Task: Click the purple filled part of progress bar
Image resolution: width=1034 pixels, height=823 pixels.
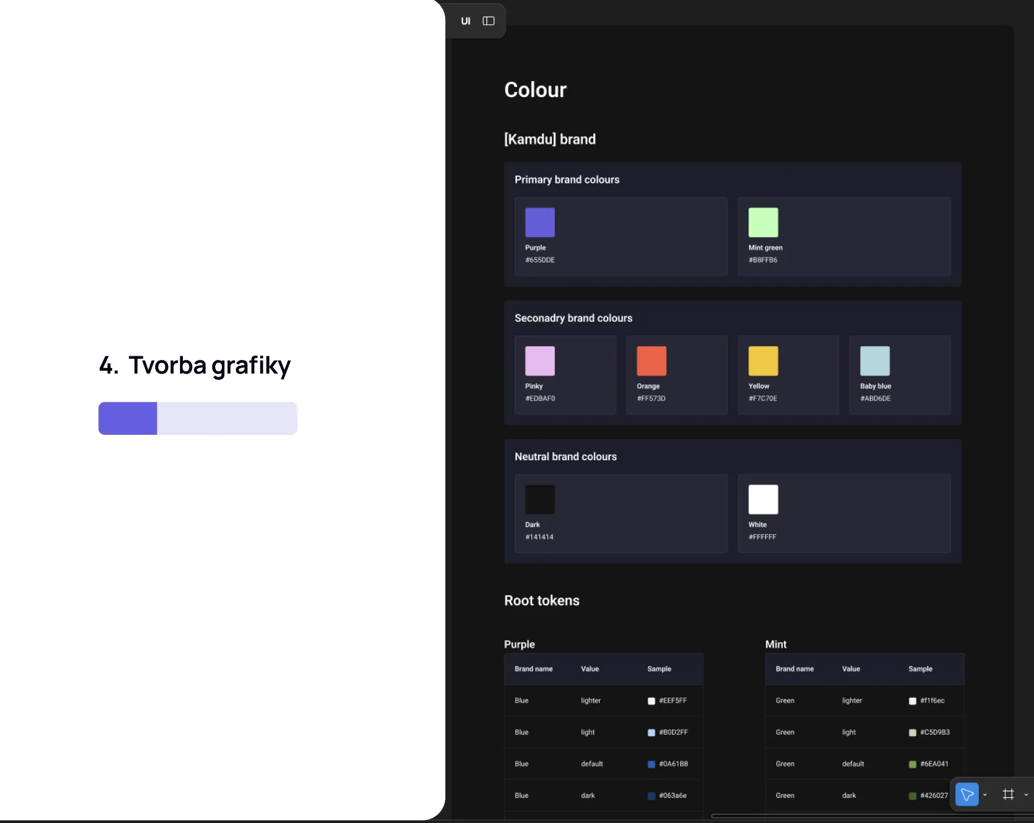Action: coord(128,418)
